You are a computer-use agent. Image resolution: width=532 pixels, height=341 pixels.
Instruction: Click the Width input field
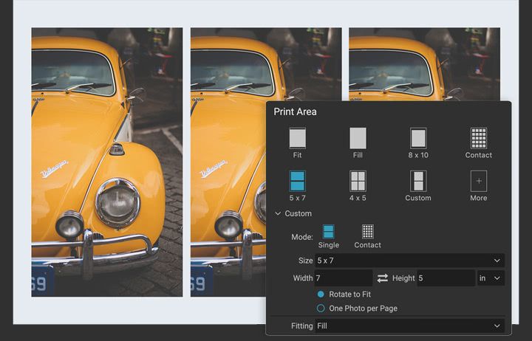(x=344, y=278)
